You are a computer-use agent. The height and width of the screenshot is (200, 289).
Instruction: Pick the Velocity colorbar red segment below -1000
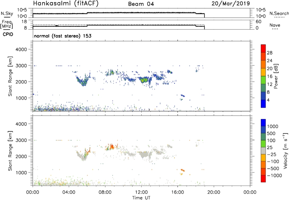(x=263, y=179)
